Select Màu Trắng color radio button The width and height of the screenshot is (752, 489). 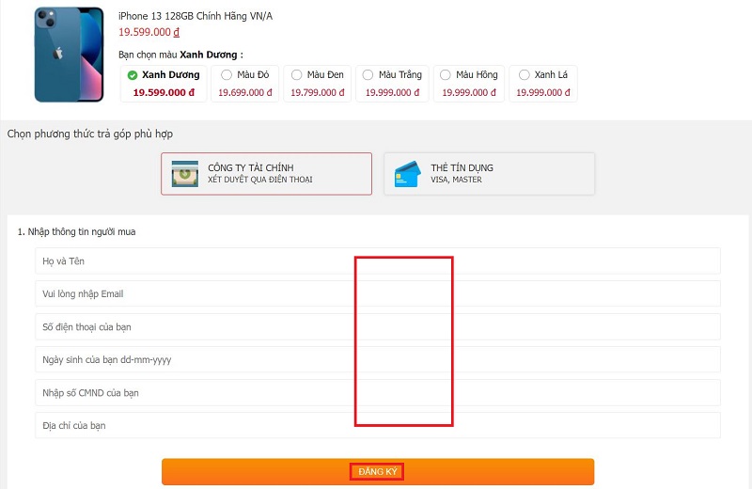[x=368, y=75]
